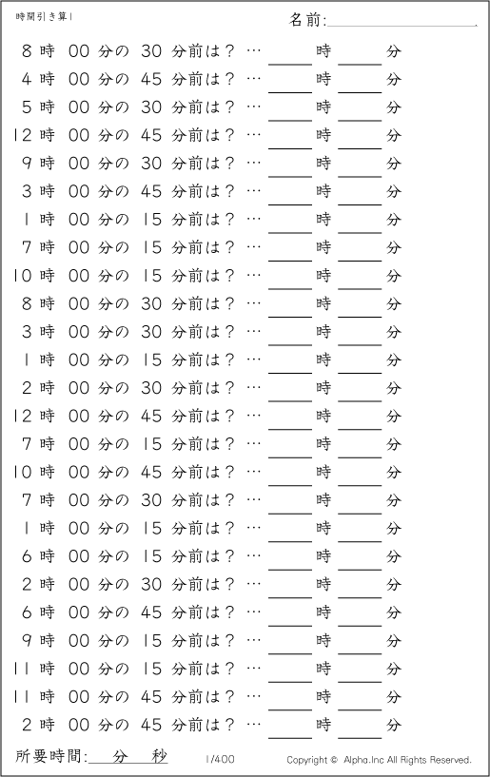Click hour blank for 4時00分の45分前 row
Screen dimensions: 490x777
click(290, 83)
